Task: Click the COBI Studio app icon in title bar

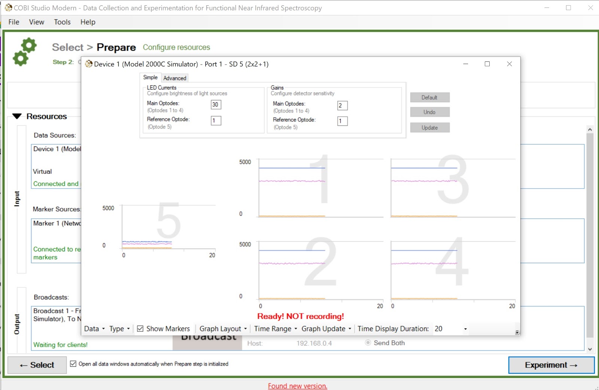Action: point(8,7)
